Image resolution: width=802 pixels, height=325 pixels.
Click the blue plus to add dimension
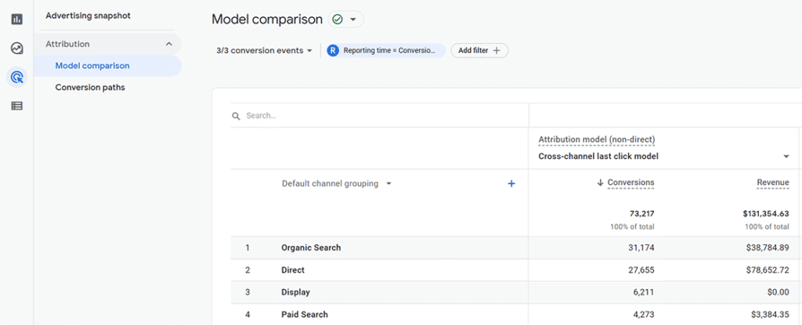[511, 184]
